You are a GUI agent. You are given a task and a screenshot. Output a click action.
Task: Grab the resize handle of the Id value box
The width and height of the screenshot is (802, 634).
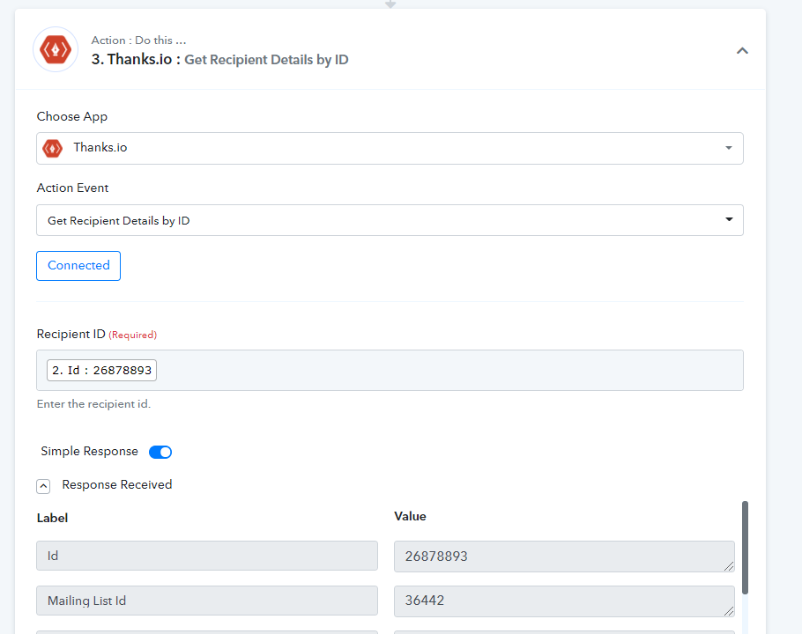[729, 566]
